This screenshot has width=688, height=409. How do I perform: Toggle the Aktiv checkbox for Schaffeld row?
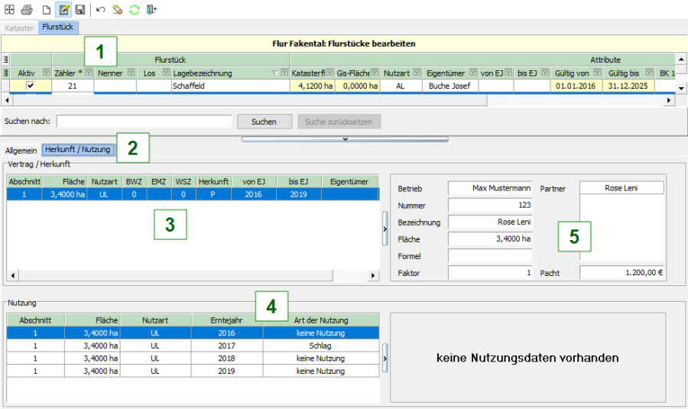point(31,86)
